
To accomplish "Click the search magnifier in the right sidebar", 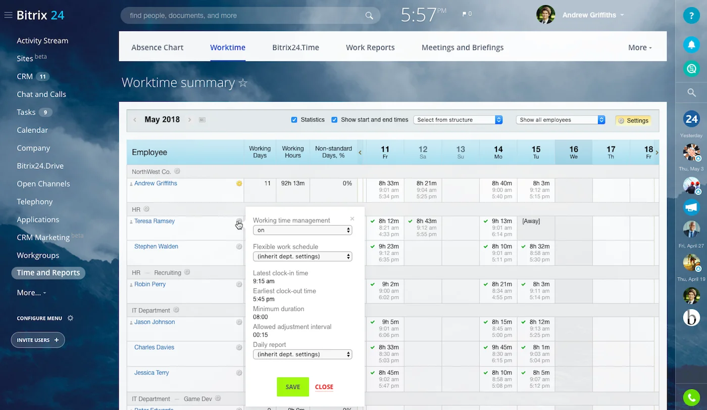I will pos(691,93).
